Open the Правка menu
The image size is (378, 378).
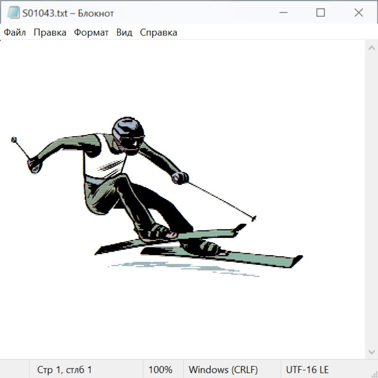50,33
